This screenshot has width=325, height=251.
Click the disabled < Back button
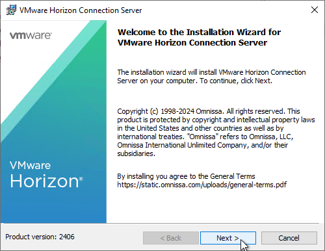[171, 238]
